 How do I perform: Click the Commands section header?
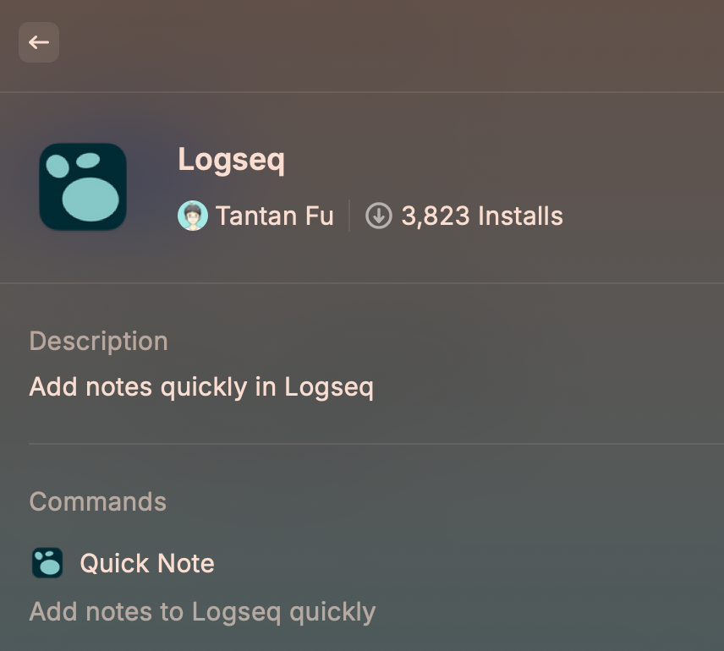(97, 501)
